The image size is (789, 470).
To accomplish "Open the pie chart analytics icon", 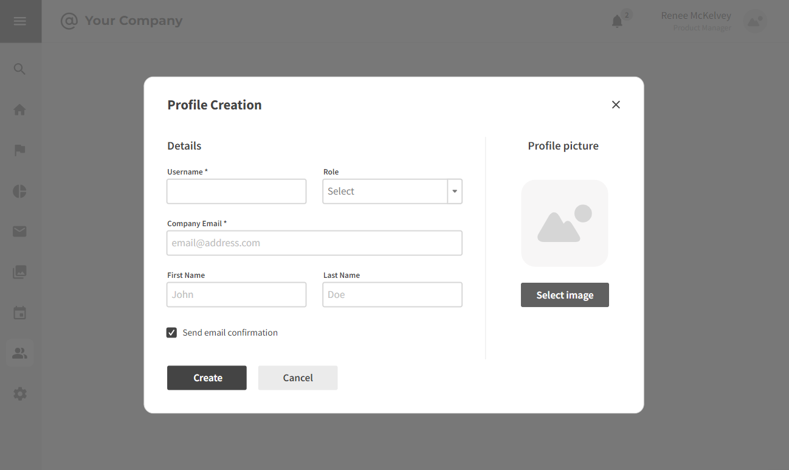I will click(19, 191).
